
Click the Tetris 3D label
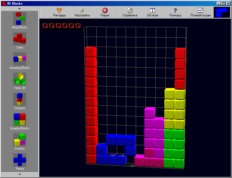point(20,88)
